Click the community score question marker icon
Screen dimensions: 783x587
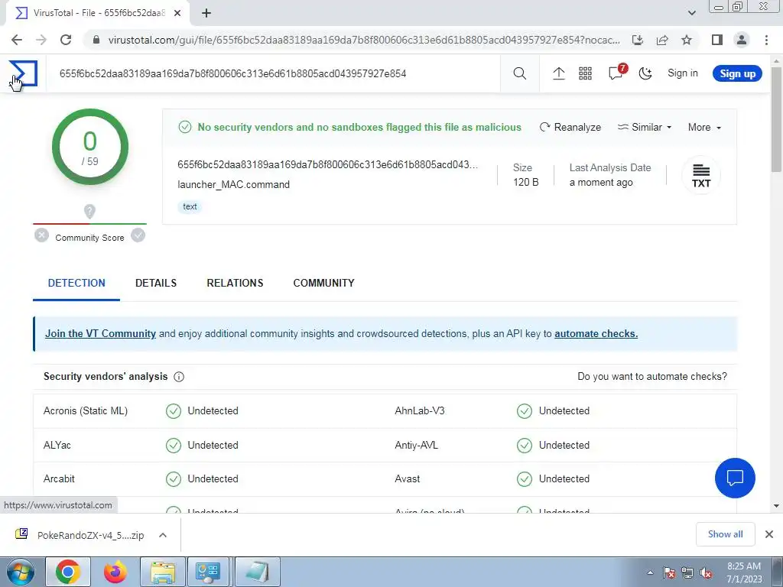coord(89,212)
